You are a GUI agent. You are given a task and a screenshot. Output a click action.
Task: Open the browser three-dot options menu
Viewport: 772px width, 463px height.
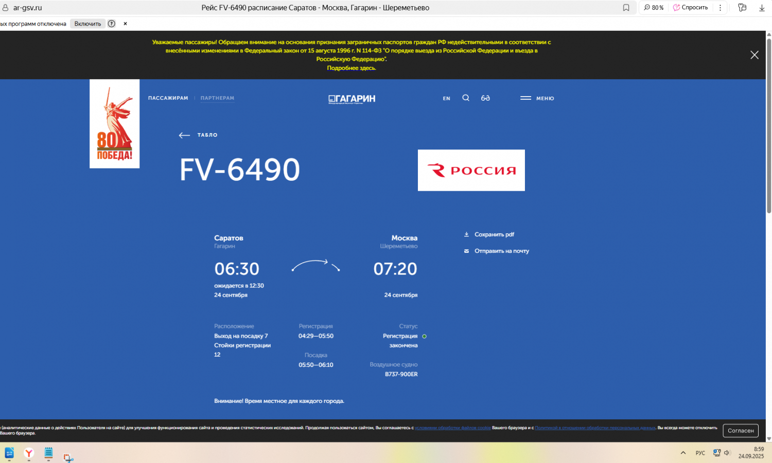click(720, 8)
